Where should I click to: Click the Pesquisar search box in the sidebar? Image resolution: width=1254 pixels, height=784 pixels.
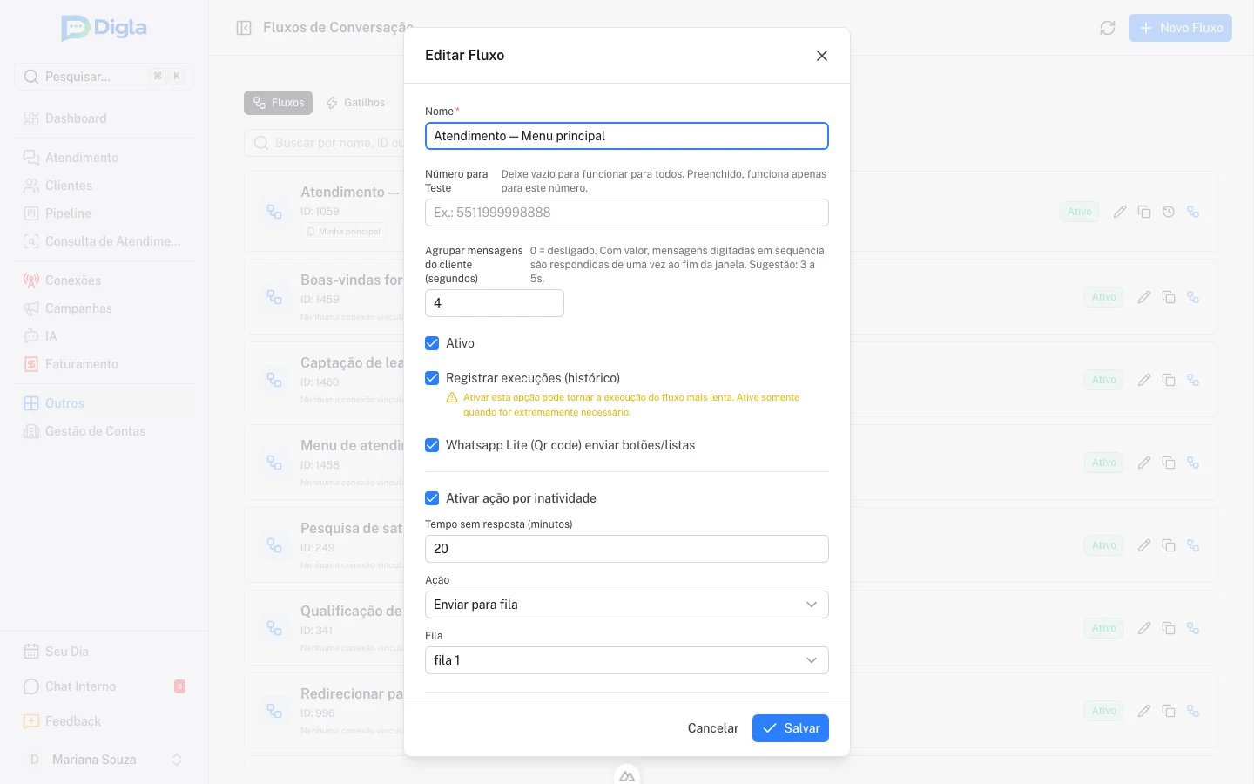(104, 77)
